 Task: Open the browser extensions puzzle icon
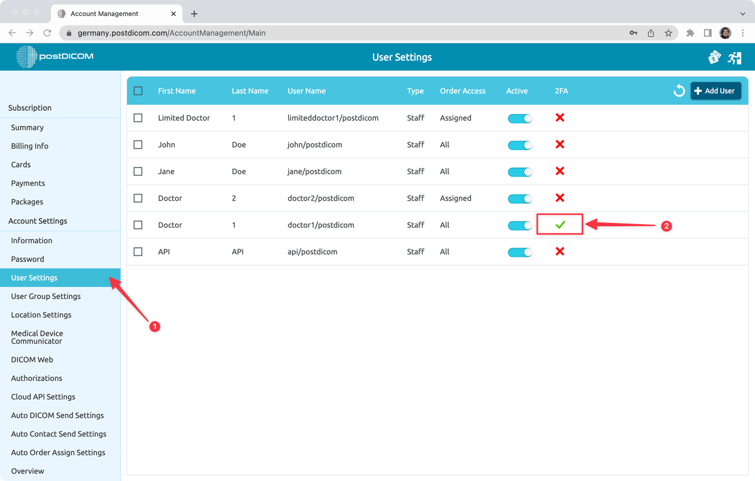690,33
